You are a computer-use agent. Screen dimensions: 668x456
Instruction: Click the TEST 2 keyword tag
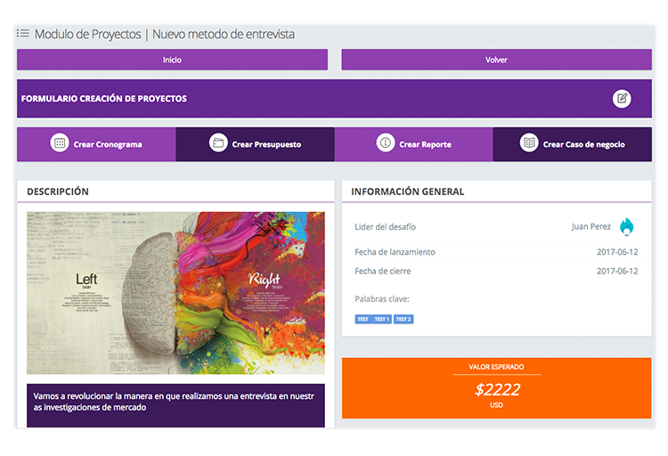tap(403, 319)
